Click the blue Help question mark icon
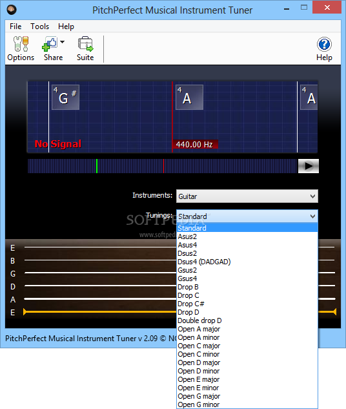346x409 pixels. [x=324, y=44]
